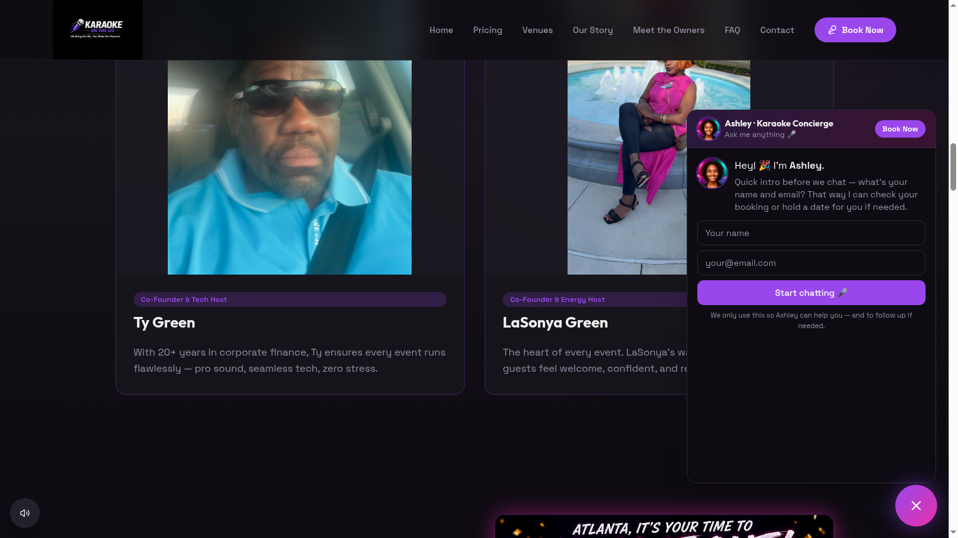Viewport: 958px width, 538px height.
Task: Click the Karaoke On The Go logo
Action: pyautogui.click(x=97, y=29)
